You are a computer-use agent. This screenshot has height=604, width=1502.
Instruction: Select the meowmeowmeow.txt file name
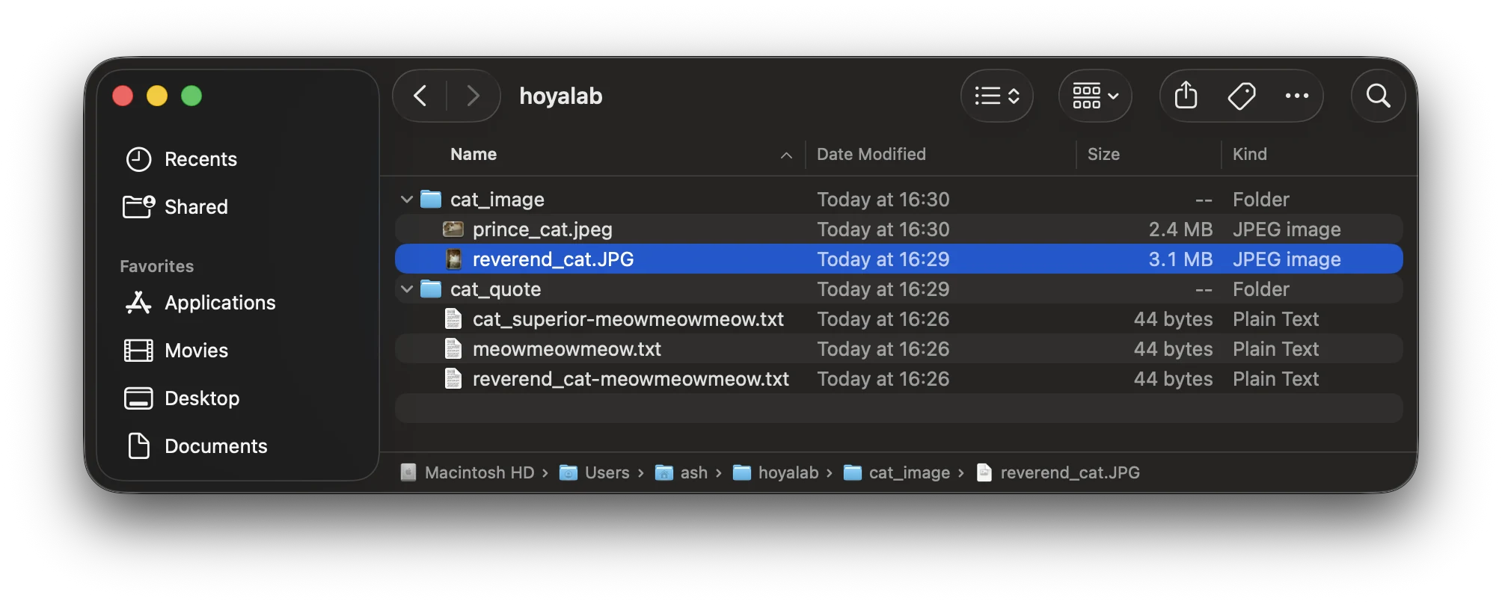tap(567, 349)
